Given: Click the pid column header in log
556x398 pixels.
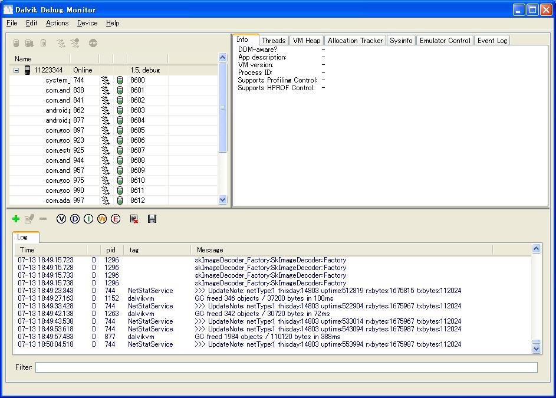Looking at the screenshot, I should pos(112,250).
